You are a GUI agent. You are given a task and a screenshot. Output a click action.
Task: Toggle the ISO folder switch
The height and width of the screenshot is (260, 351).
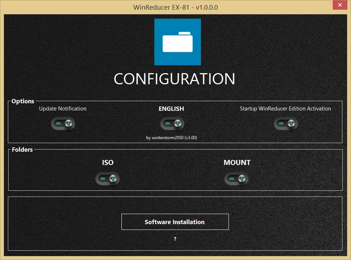click(107, 179)
